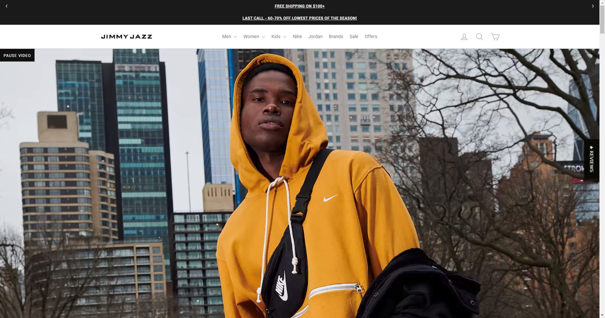The width and height of the screenshot is (605, 318).
Task: Open the account login icon
Action: 464,37
